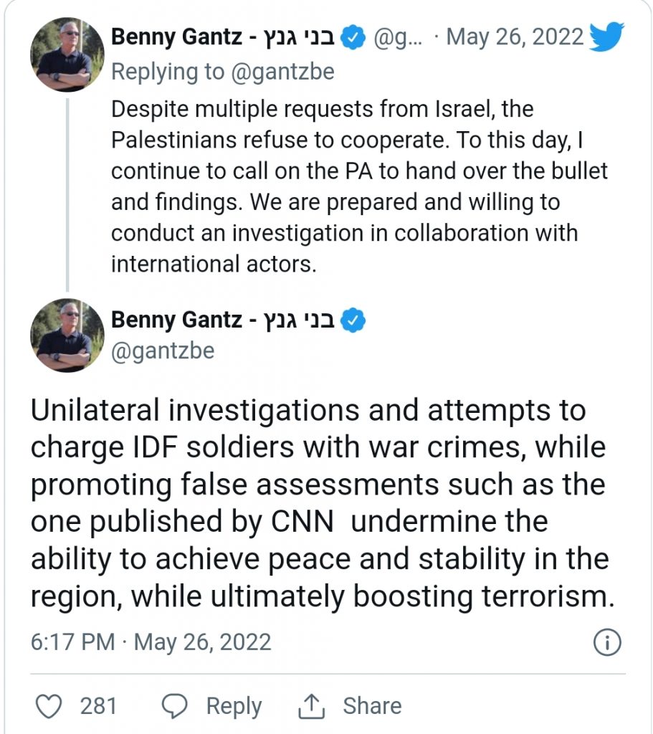Visit the @gantzbe handle under main author name
653x734 pixels.
(162, 351)
